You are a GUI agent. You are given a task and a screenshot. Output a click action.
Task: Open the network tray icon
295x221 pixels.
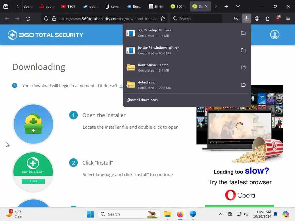click(x=239, y=214)
